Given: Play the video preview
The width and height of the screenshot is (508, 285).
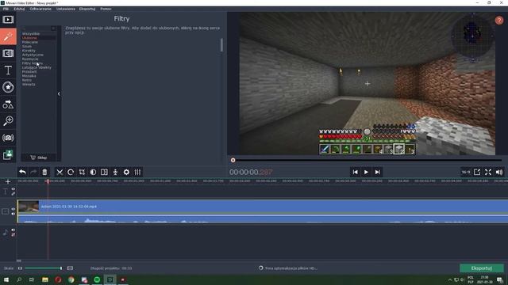Looking at the screenshot, I should pyautogui.click(x=366, y=173).
